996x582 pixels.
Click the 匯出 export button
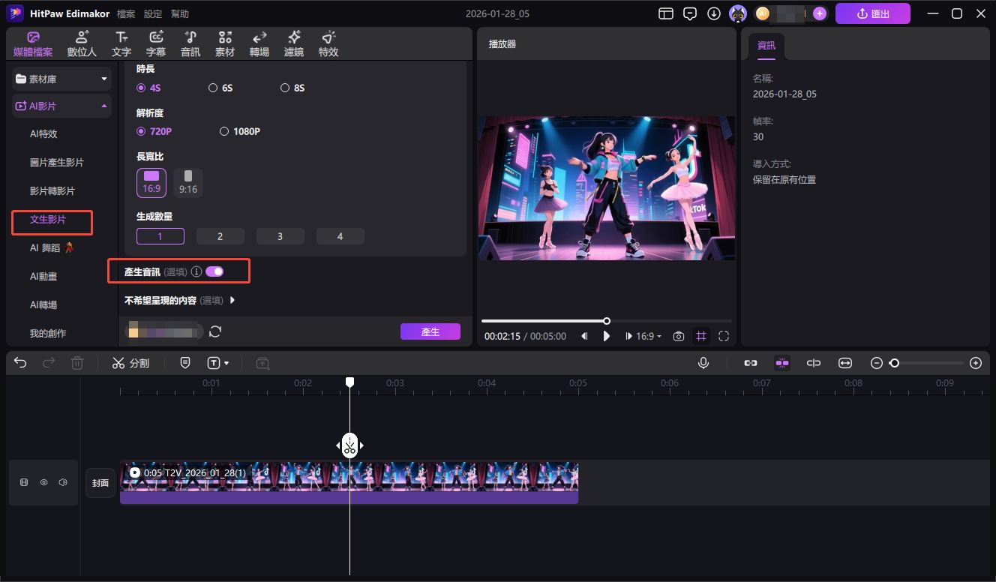(x=872, y=13)
